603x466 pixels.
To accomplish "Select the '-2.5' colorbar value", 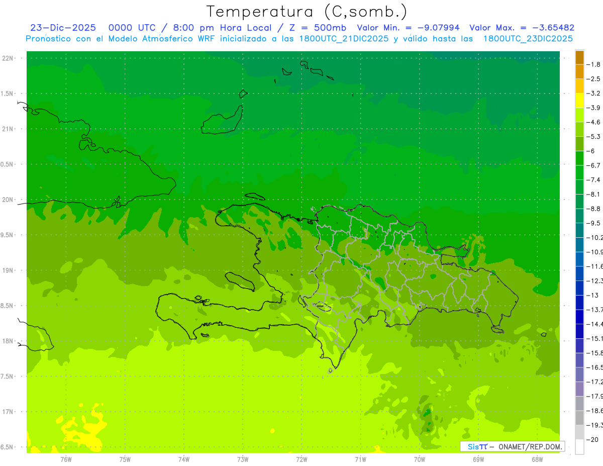I will pos(594,79).
